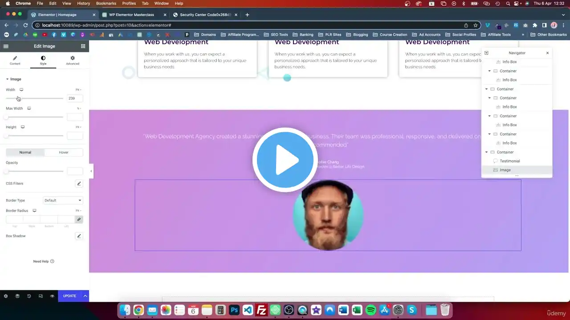Open Elementor page settings gear
Viewport: 570px width, 320px height.
tap(6, 296)
